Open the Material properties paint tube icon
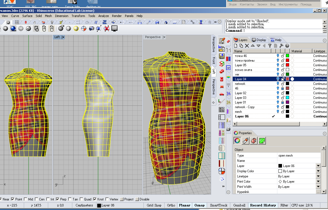The image size is (328, 210). pyautogui.click(x=245, y=141)
